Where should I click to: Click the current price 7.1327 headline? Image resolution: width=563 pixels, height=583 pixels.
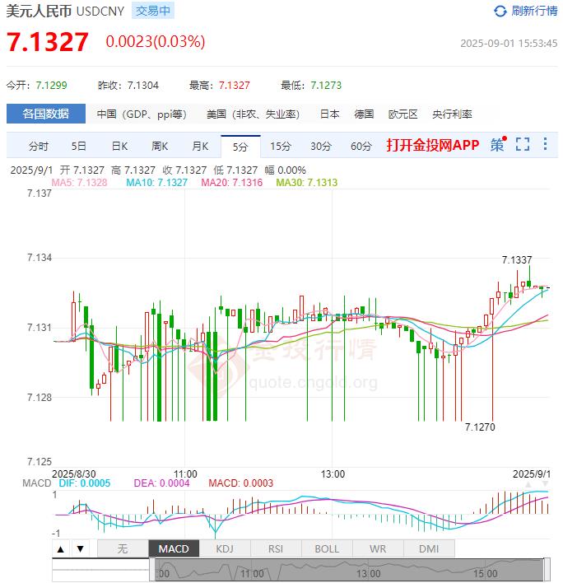[48, 41]
